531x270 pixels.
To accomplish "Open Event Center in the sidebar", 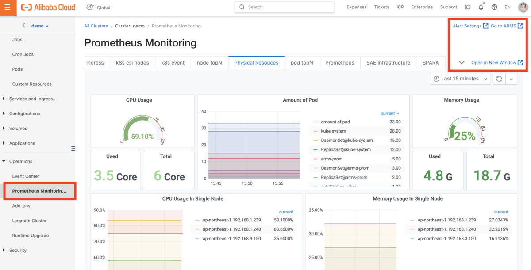I will coord(26,176).
